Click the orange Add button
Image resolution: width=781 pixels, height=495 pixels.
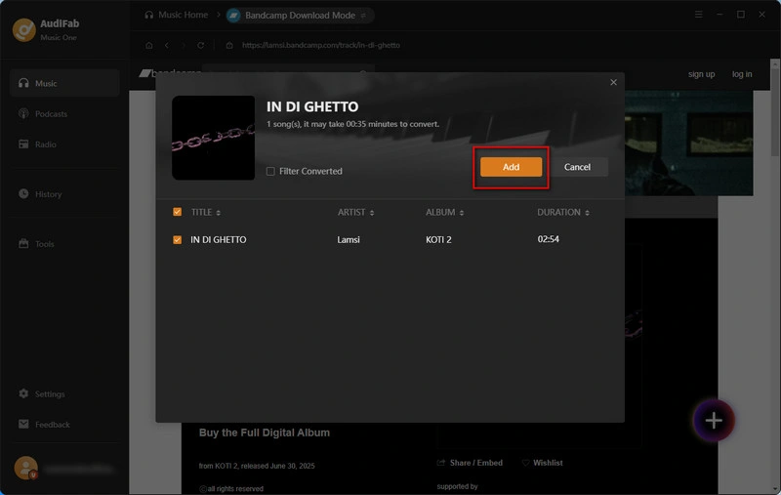(511, 167)
